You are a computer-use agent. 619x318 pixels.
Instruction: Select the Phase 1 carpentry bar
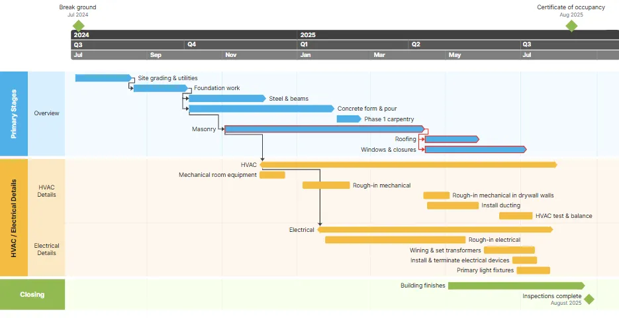(x=349, y=119)
